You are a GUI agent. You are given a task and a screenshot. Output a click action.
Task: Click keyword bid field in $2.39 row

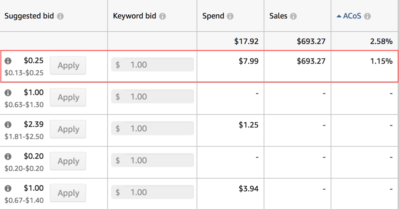pyautogui.click(x=158, y=128)
